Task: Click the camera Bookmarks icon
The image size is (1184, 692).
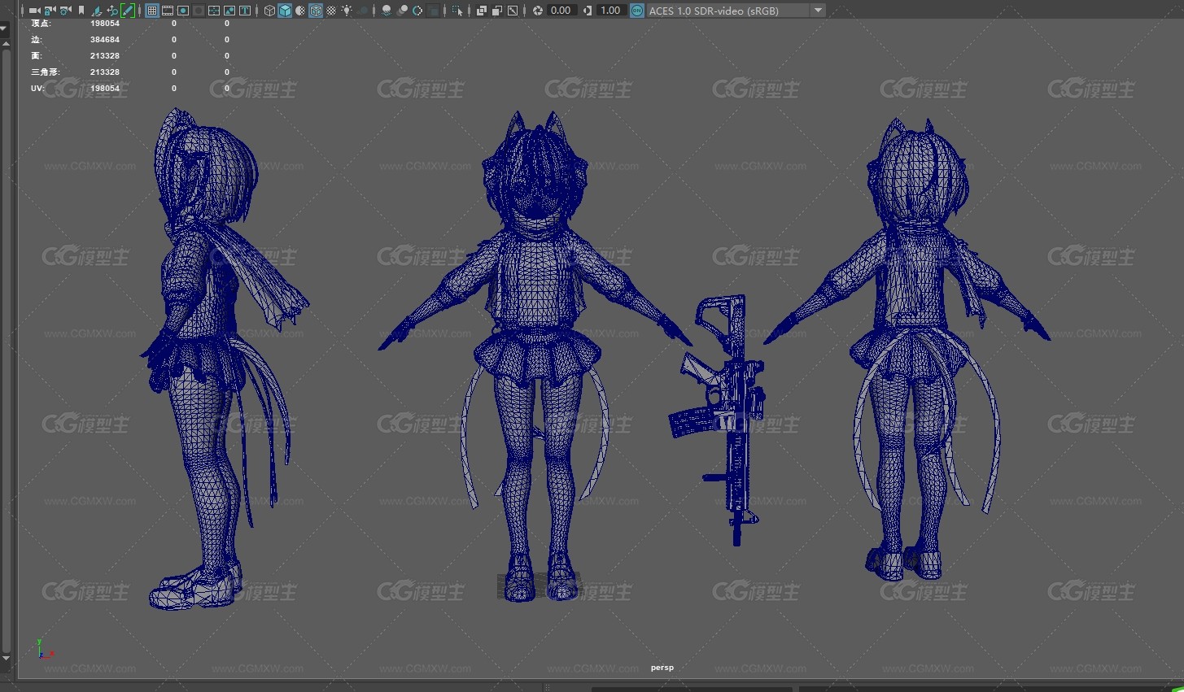Action: tap(81, 11)
